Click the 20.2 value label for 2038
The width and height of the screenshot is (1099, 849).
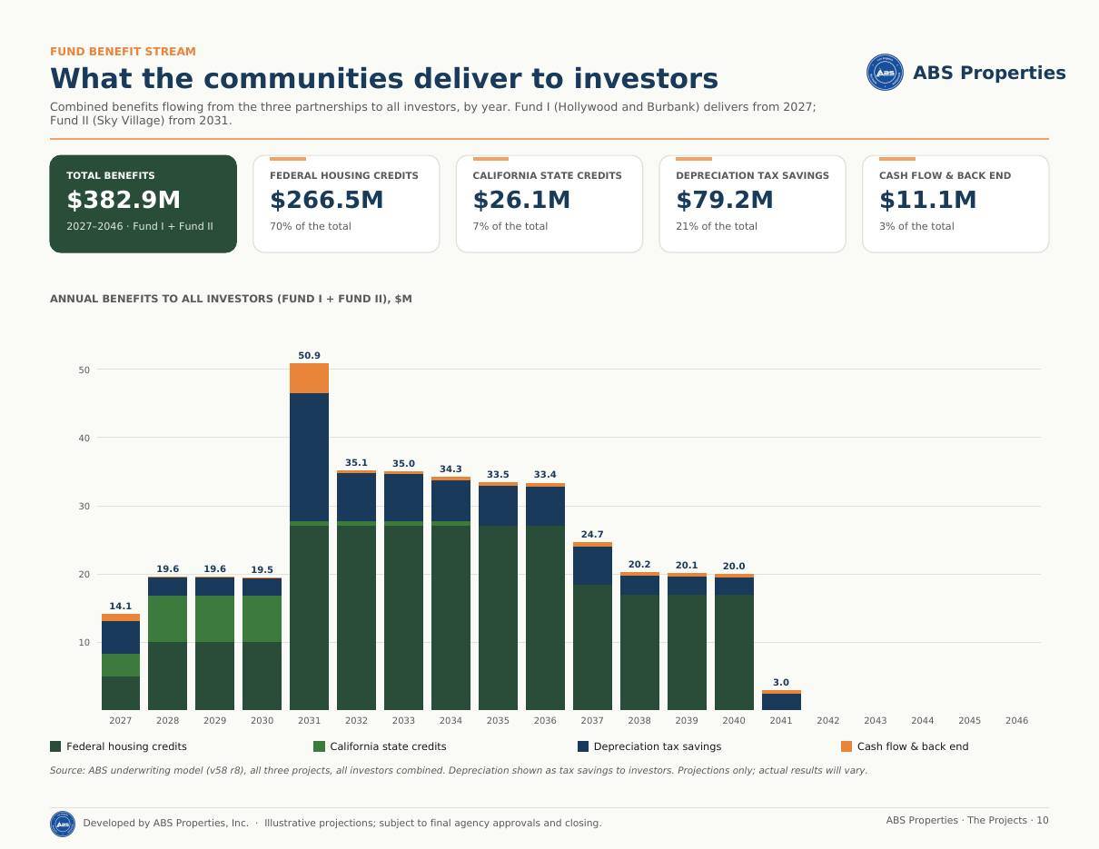[x=639, y=565]
